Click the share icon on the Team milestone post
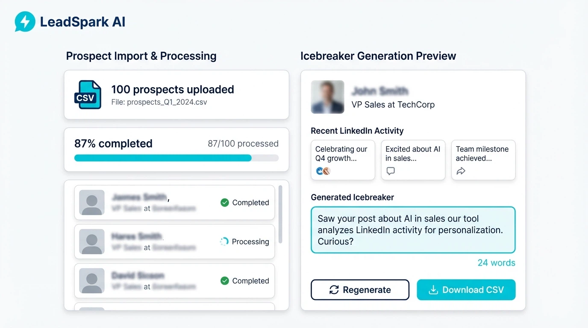The image size is (588, 328). click(461, 171)
